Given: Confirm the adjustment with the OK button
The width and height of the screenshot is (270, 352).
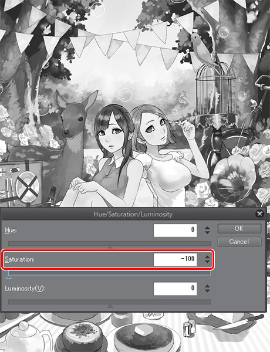Looking at the screenshot, I should (x=239, y=229).
